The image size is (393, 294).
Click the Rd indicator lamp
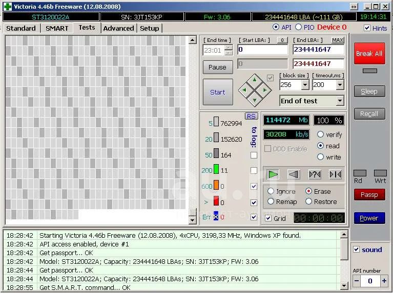360,173
